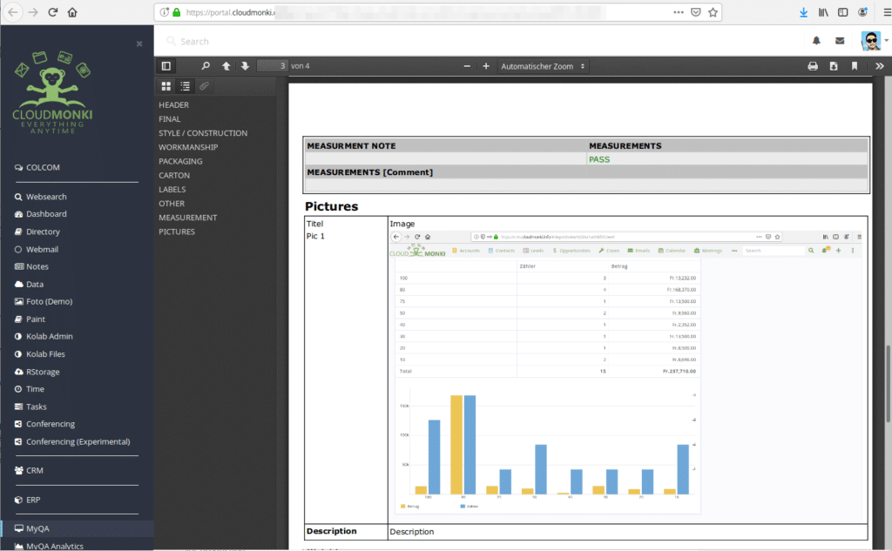Jump to MEASUREMENT section
892x551 pixels.
188,218
